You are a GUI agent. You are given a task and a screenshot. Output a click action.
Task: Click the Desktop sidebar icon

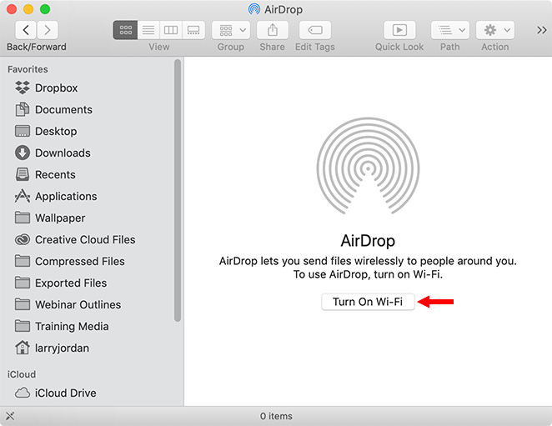point(23,131)
